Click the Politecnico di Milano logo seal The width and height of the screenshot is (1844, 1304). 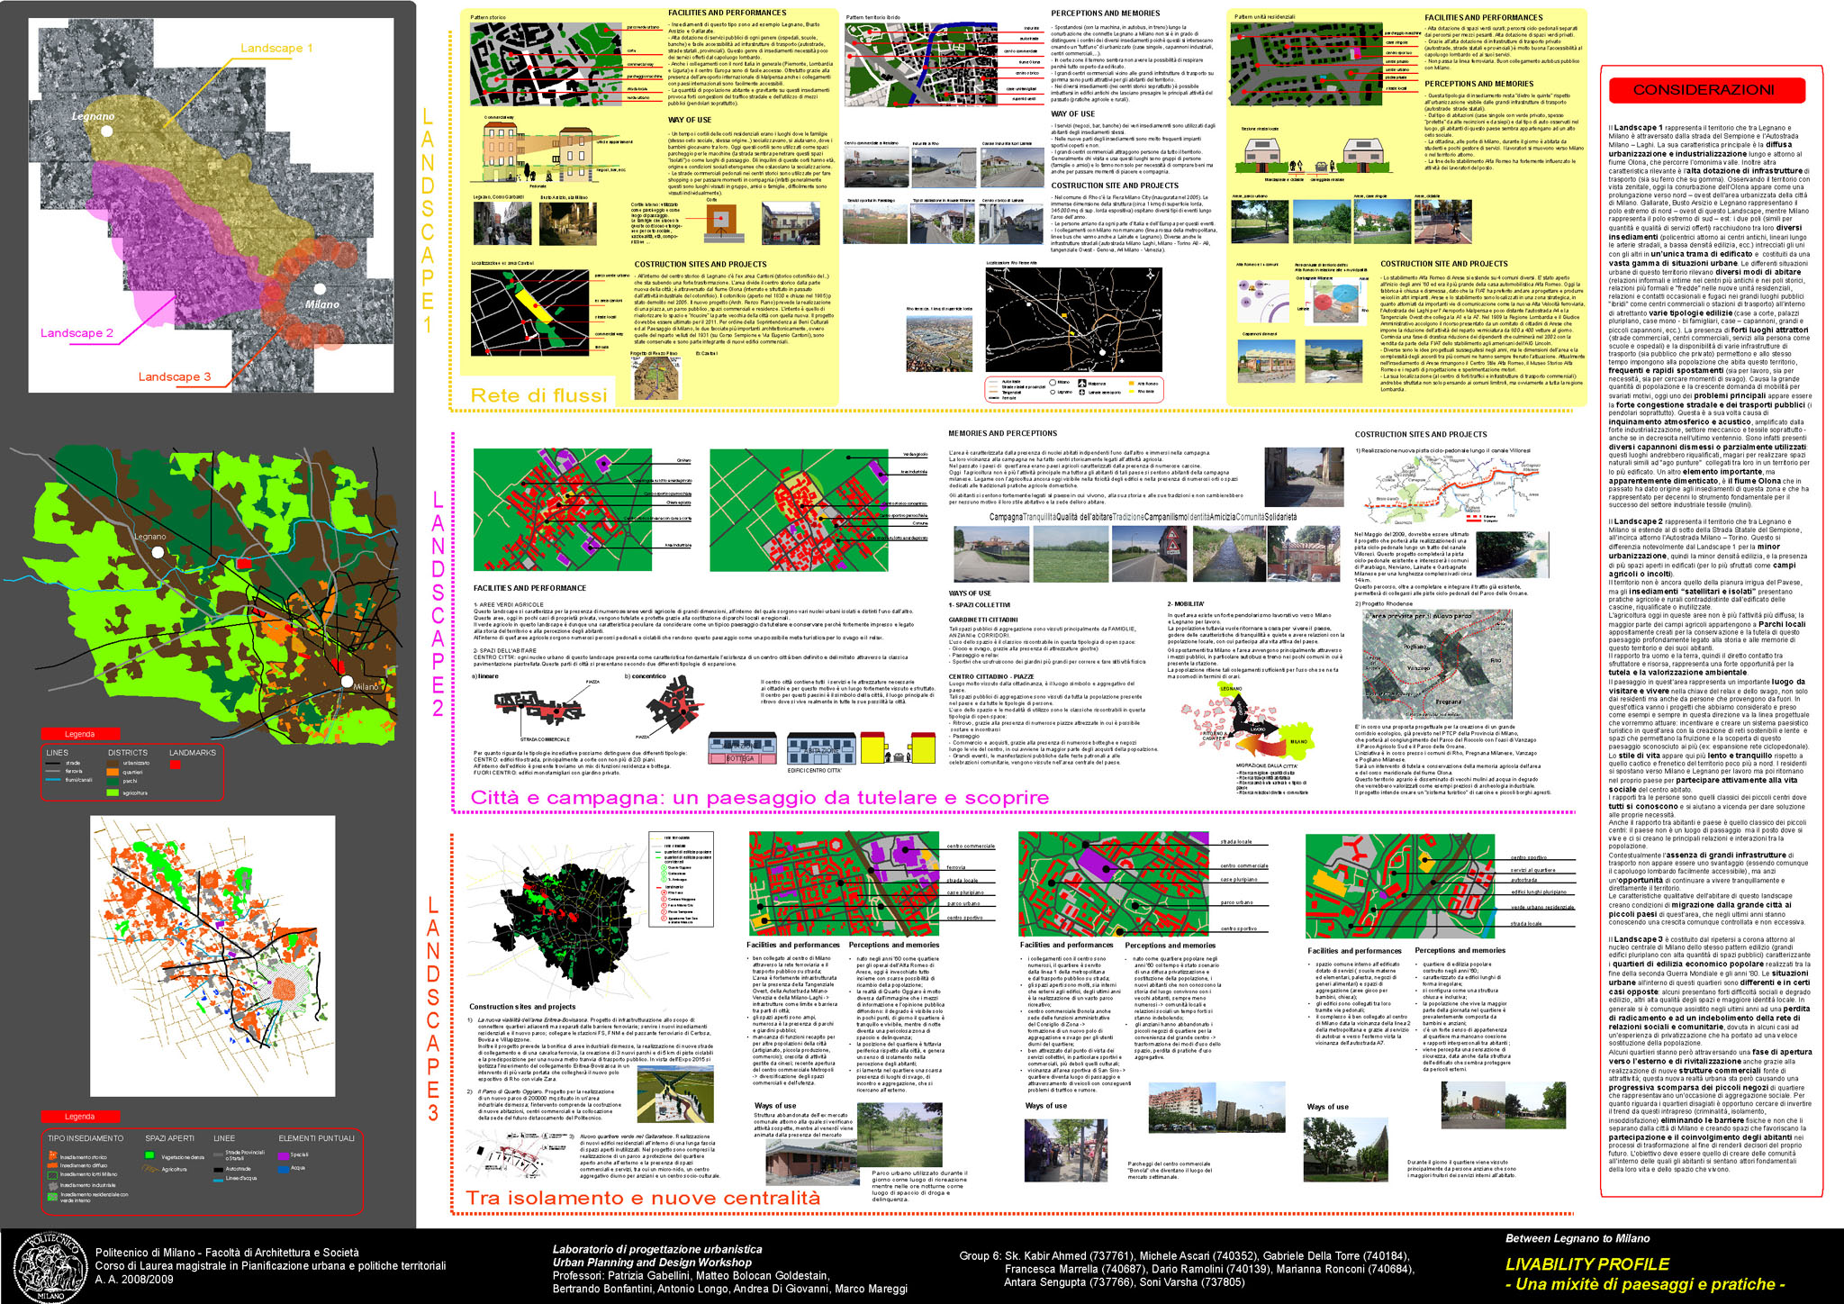pyautogui.click(x=50, y=1267)
